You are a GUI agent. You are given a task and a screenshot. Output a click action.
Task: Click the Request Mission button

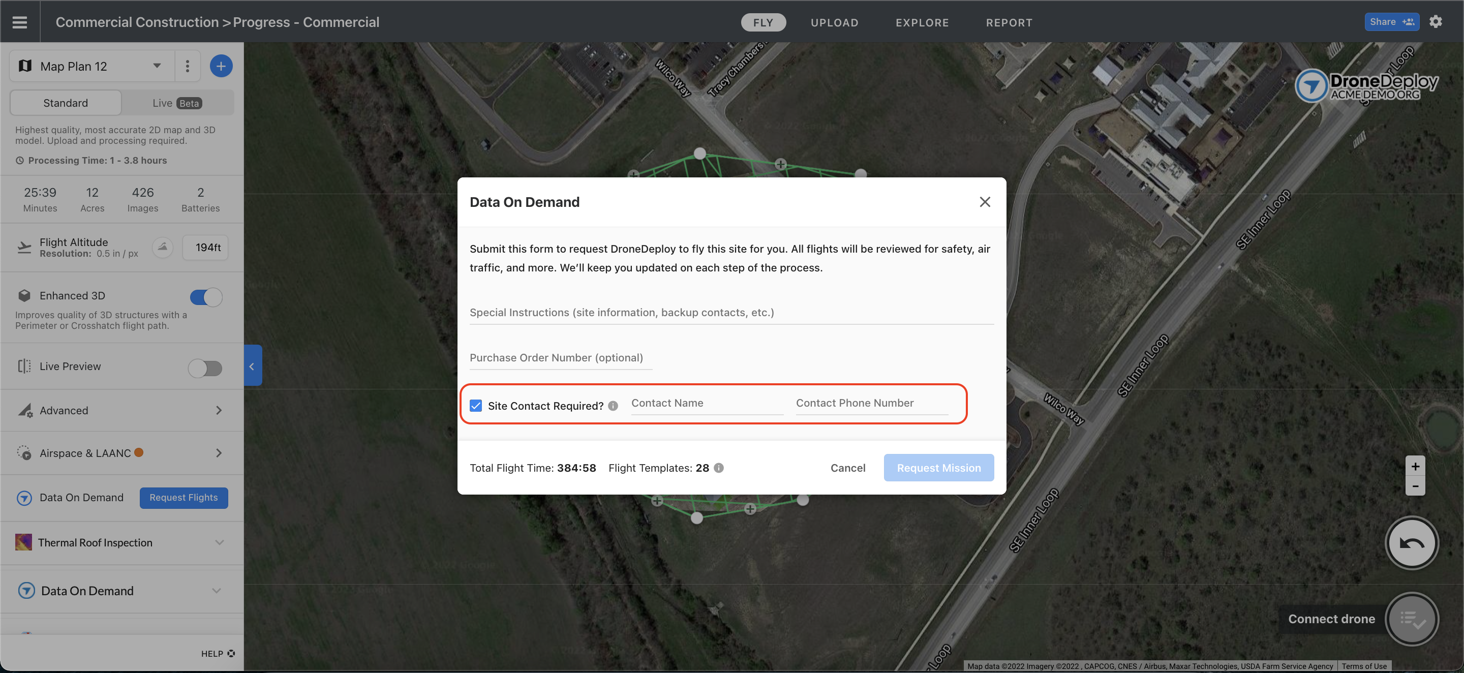(x=939, y=468)
